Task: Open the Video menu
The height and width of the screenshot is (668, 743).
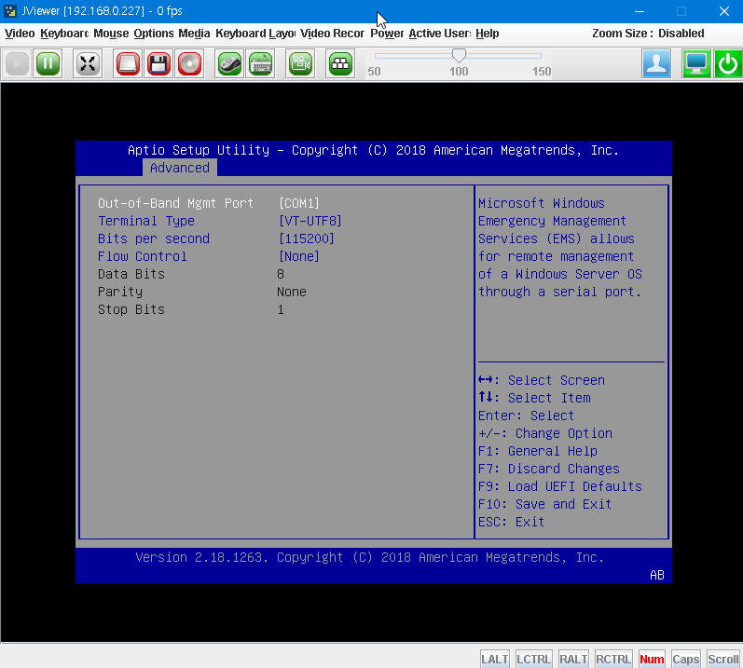Action: tap(20, 34)
